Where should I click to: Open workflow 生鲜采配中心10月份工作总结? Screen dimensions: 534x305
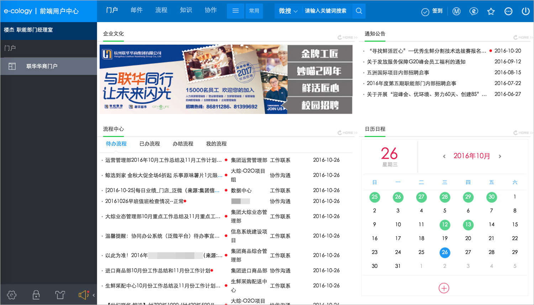point(163,286)
